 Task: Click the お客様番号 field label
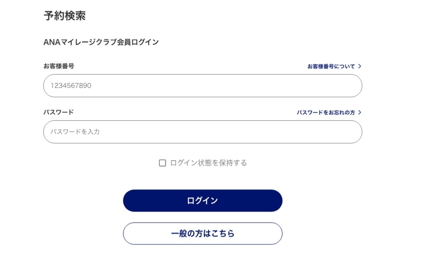coord(58,66)
